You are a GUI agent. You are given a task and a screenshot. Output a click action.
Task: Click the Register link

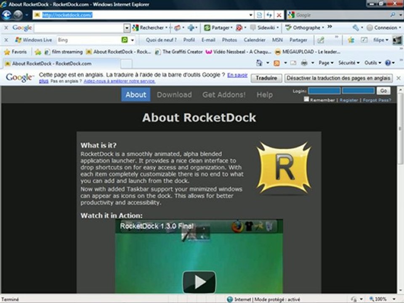pos(348,100)
